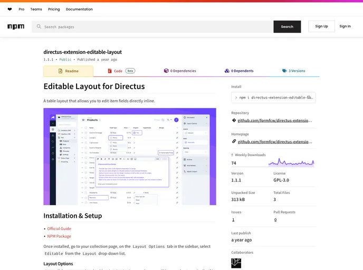Open the 3 Versions tab
363x270 pixels.
(x=293, y=71)
